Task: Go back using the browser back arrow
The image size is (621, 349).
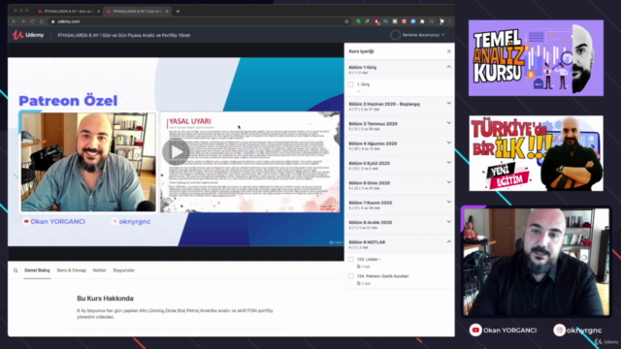Action: click(x=14, y=21)
